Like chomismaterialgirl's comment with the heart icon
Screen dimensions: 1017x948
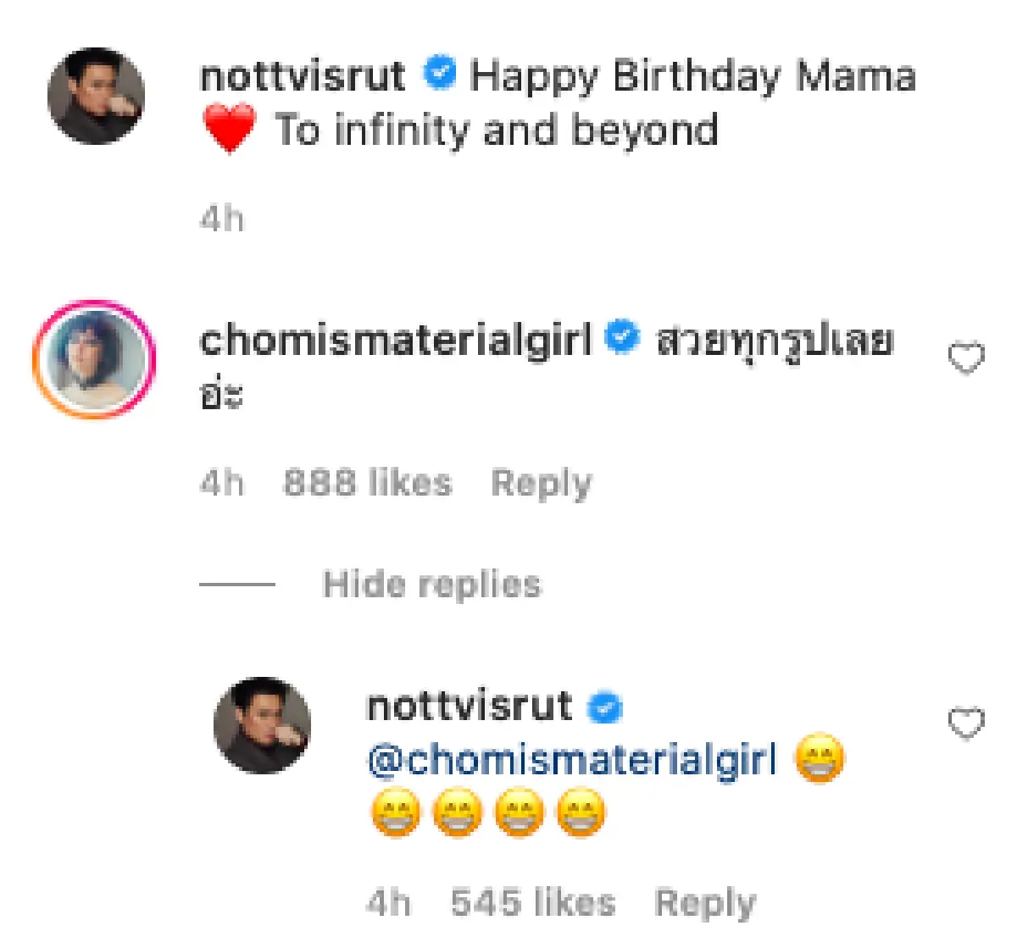coord(965,358)
